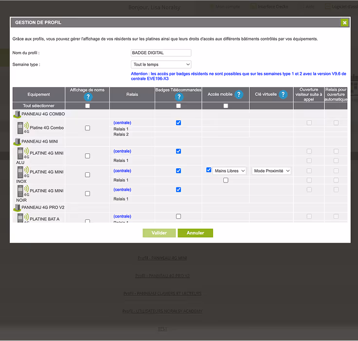Viewport: 358px width, 341px height.
Task: Check mobile access Relais 1 of MINI INOX
Action: (x=226, y=180)
